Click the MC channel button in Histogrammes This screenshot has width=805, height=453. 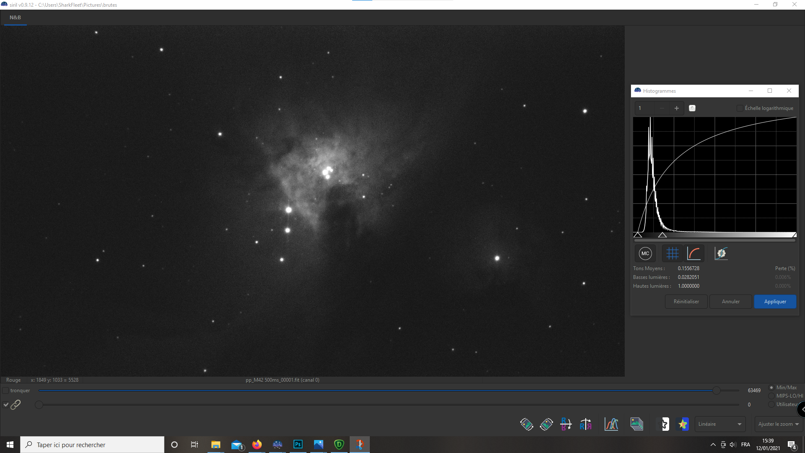645,253
